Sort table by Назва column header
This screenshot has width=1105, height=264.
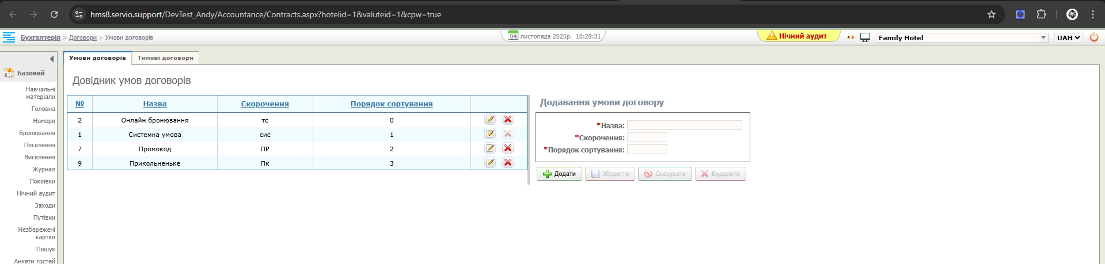click(155, 104)
